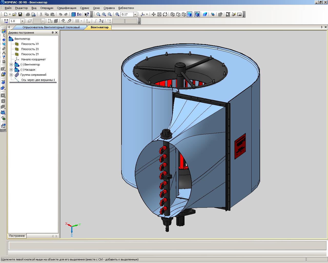Select Плоскость ZX in the tree
The height and width of the screenshot is (263, 328).
(30, 49)
